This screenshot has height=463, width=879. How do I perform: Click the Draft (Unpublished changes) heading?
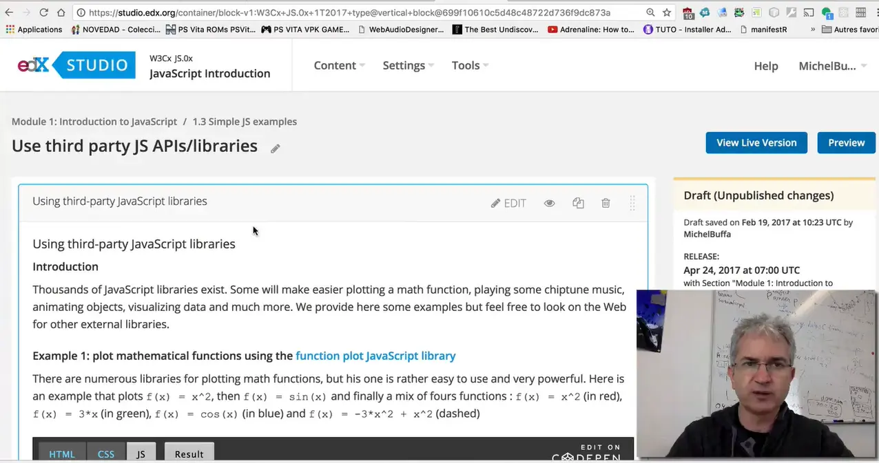(x=758, y=195)
